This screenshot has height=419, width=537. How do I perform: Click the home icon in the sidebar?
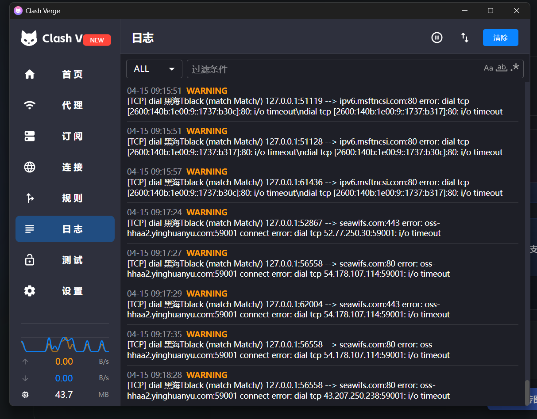tap(30, 74)
